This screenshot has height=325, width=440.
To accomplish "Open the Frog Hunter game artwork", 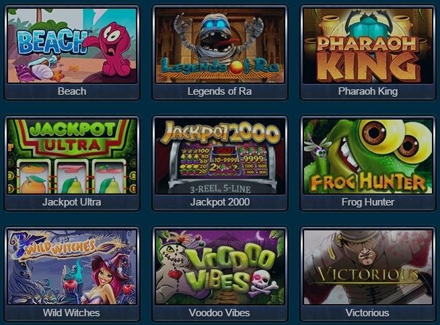I will (x=368, y=156).
